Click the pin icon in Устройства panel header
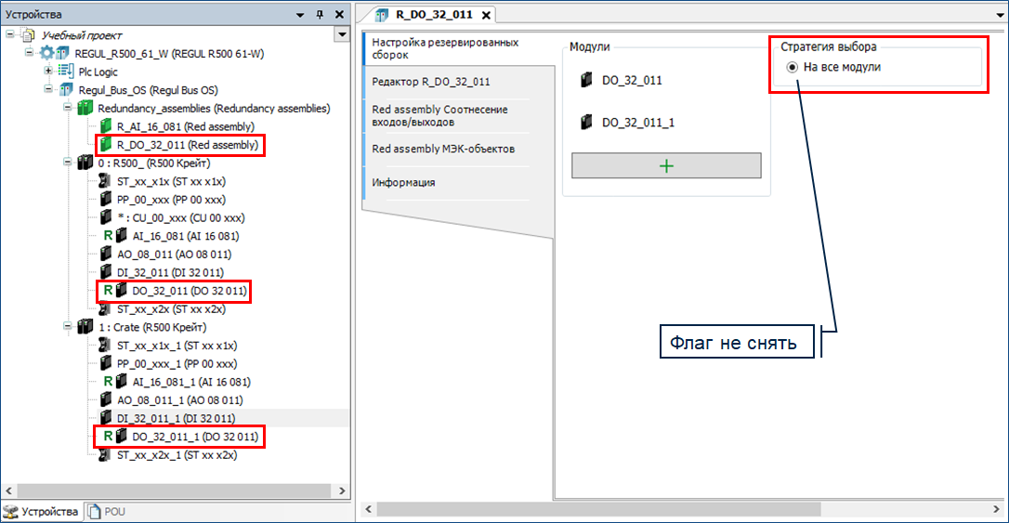The width and height of the screenshot is (1009, 523). coord(319,16)
